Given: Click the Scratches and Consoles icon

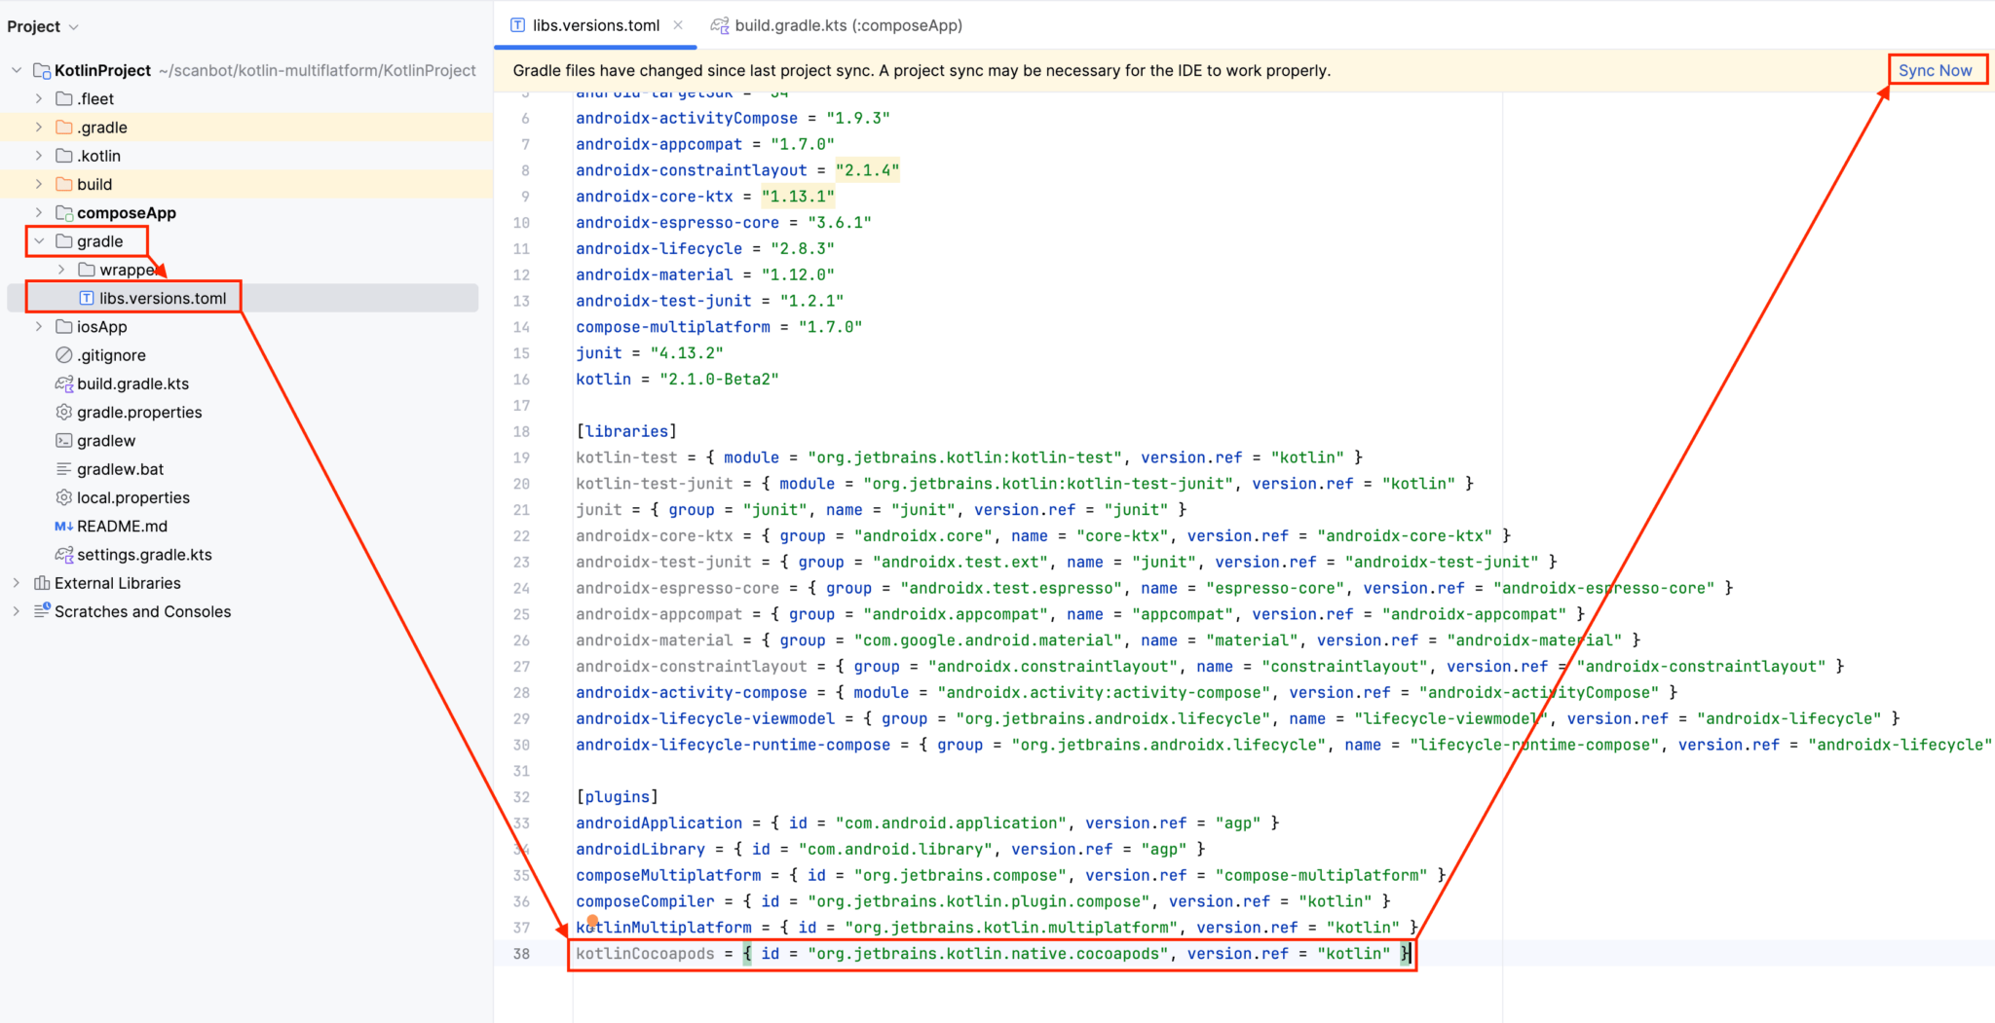Looking at the screenshot, I should tap(43, 611).
